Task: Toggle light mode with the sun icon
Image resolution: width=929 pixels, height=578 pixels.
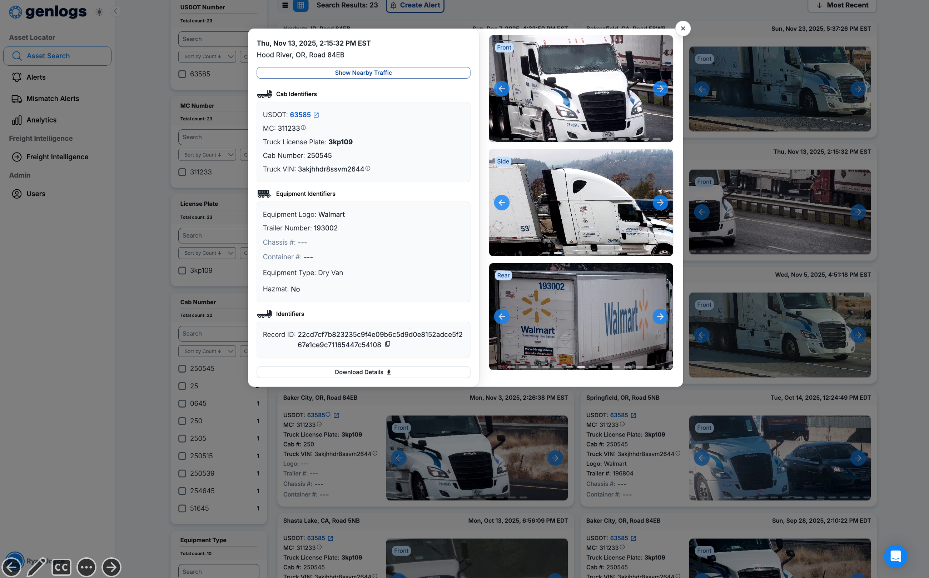Action: click(x=99, y=12)
